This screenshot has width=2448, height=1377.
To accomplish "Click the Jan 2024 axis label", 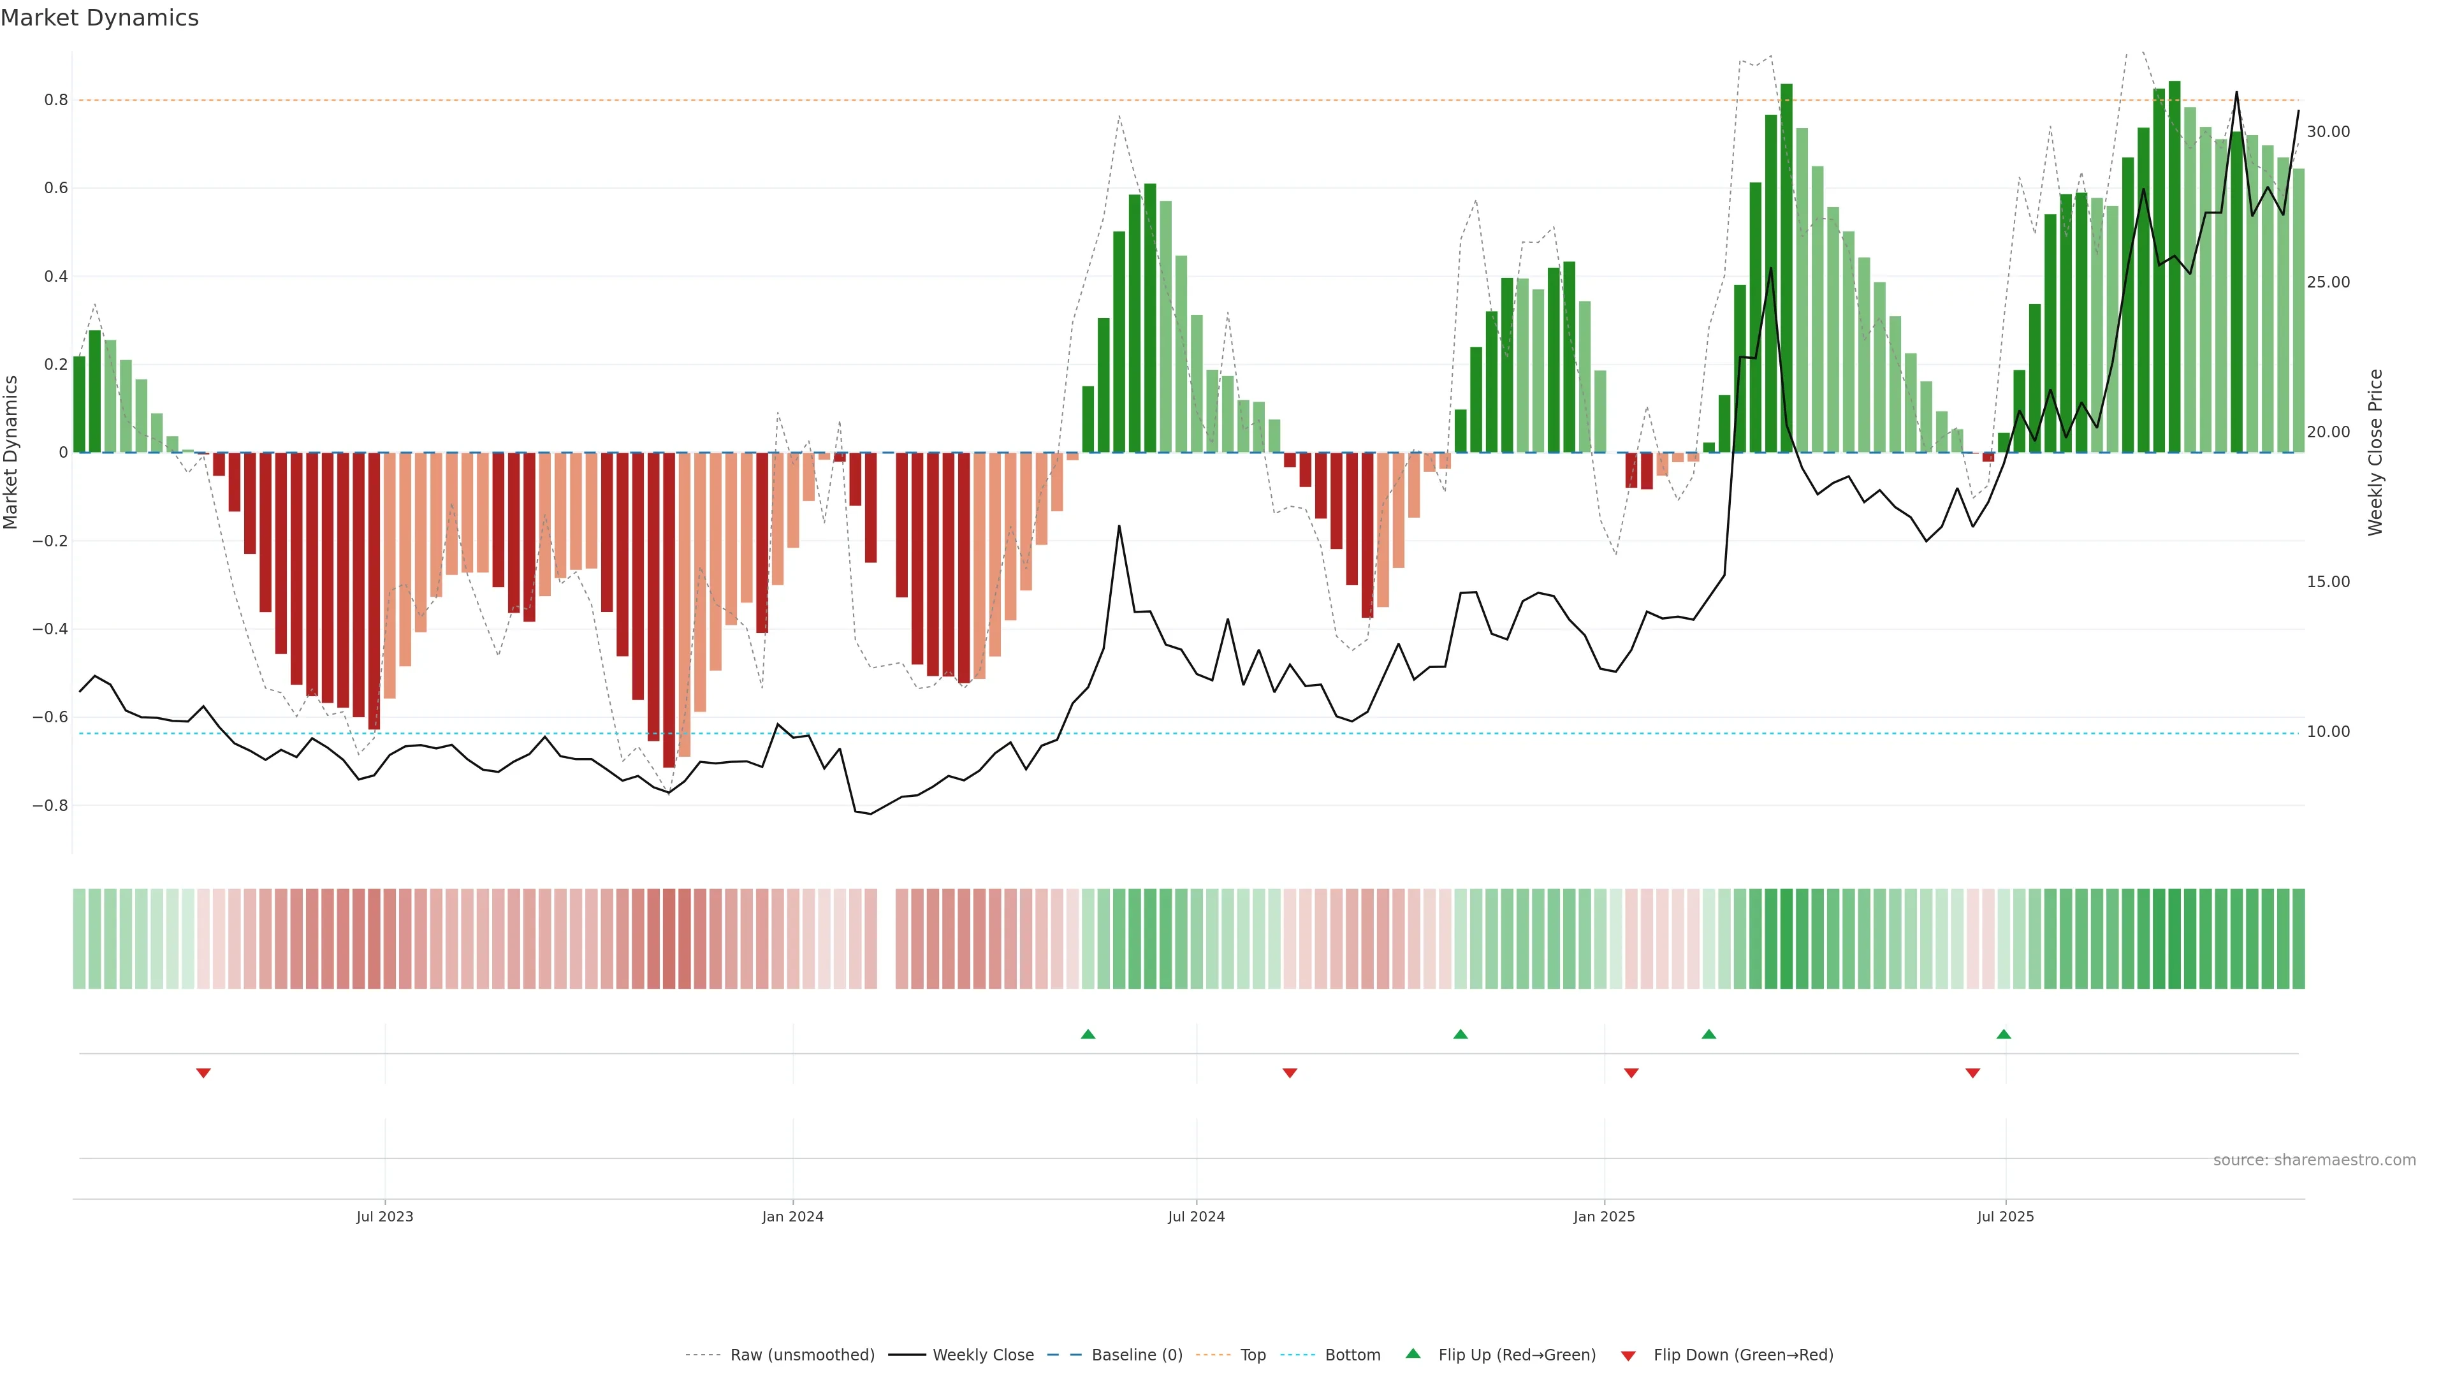I will 792,1216.
